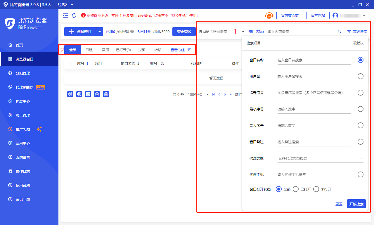This screenshot has height=225, width=374.
Task: Click the log icon next to 操作日志
Action: [10, 172]
